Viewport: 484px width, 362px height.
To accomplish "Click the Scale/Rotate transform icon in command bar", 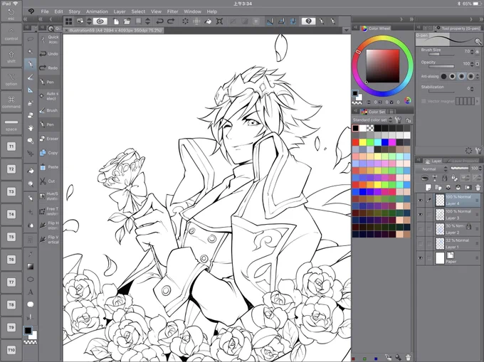I will pos(219,21).
